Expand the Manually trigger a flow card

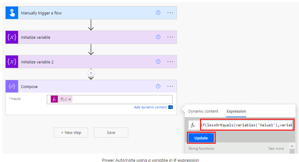pyautogui.click(x=91, y=13)
